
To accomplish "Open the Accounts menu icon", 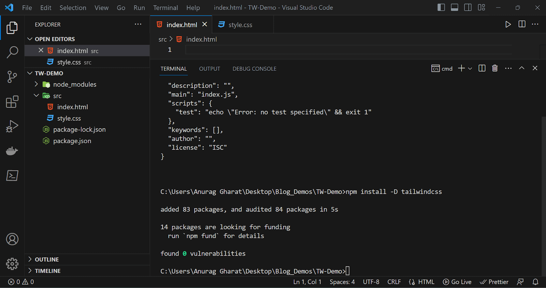I will tap(12, 239).
